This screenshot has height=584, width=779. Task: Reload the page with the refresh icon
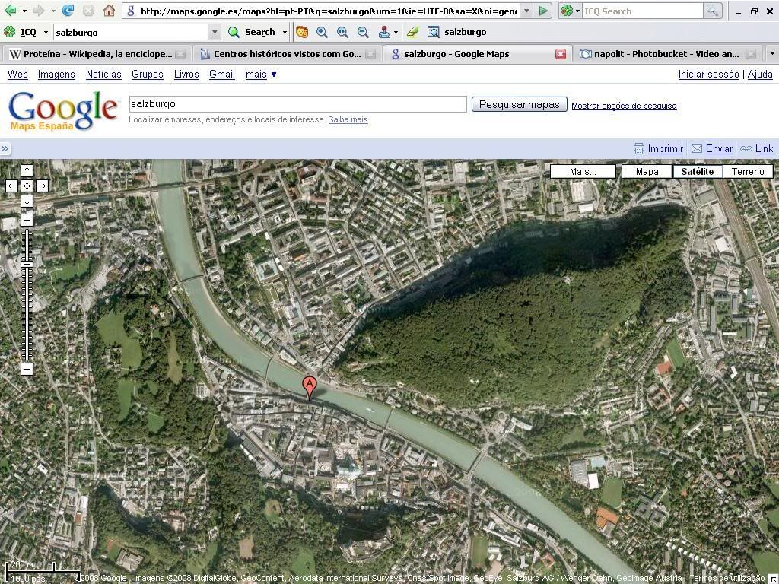[68, 11]
